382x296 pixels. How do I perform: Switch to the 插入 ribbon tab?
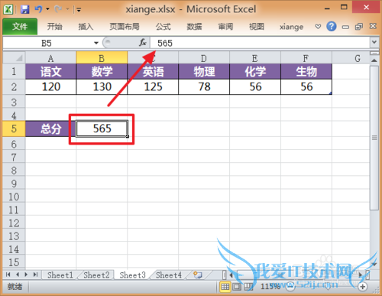click(x=86, y=27)
